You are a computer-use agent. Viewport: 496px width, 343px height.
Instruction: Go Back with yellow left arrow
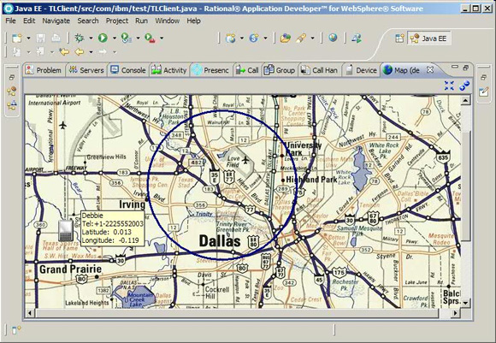coord(80,51)
